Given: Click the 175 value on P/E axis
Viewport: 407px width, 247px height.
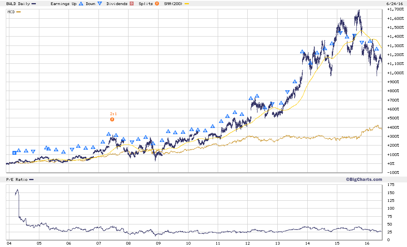Looking at the screenshot, I should tap(391, 184).
